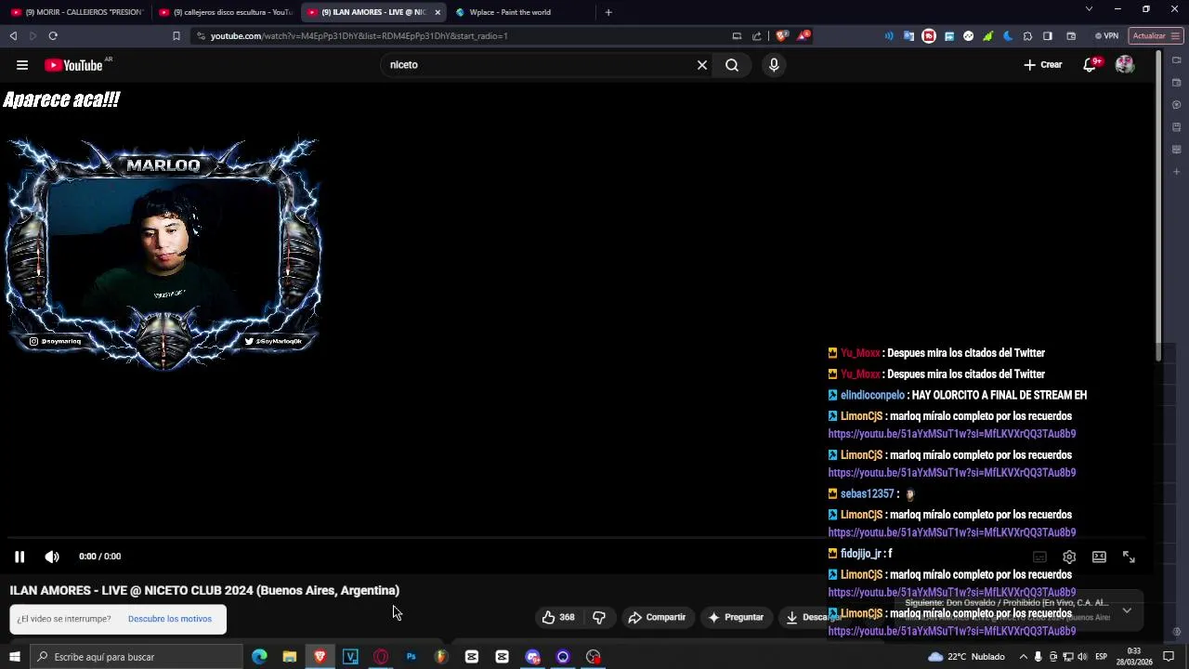This screenshot has height=669, width=1189.
Task: Run search with the magnifier button
Action: [x=732, y=65]
